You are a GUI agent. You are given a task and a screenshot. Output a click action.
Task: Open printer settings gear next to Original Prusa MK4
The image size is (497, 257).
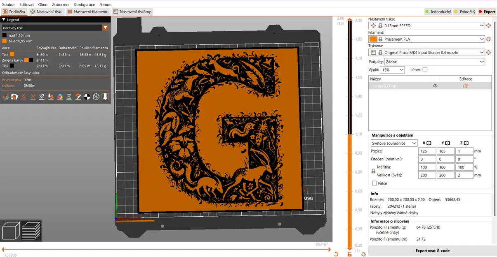(489, 53)
